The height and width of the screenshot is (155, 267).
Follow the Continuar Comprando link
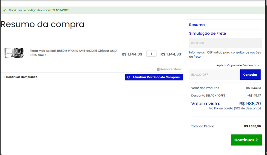[x=21, y=77]
